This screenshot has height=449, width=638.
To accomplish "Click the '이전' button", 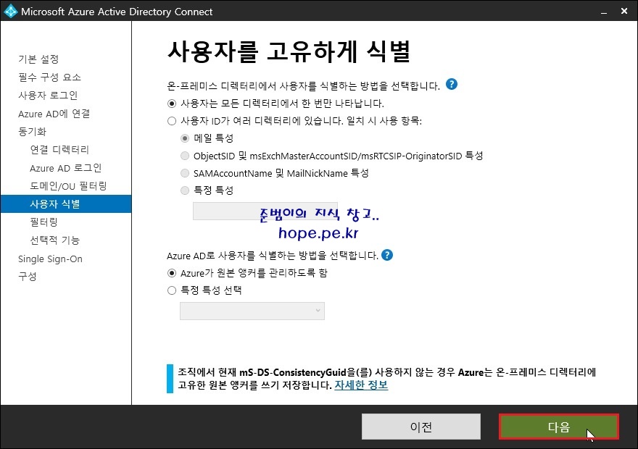I will [x=421, y=427].
